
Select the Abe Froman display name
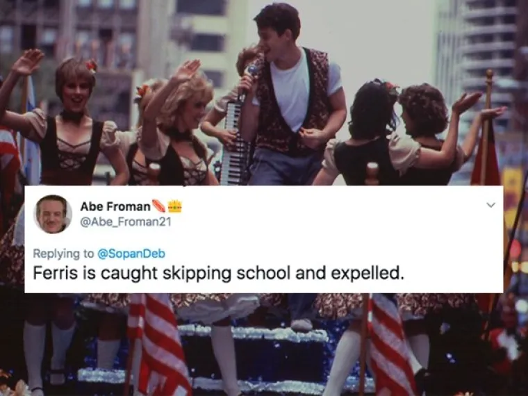[115, 206]
